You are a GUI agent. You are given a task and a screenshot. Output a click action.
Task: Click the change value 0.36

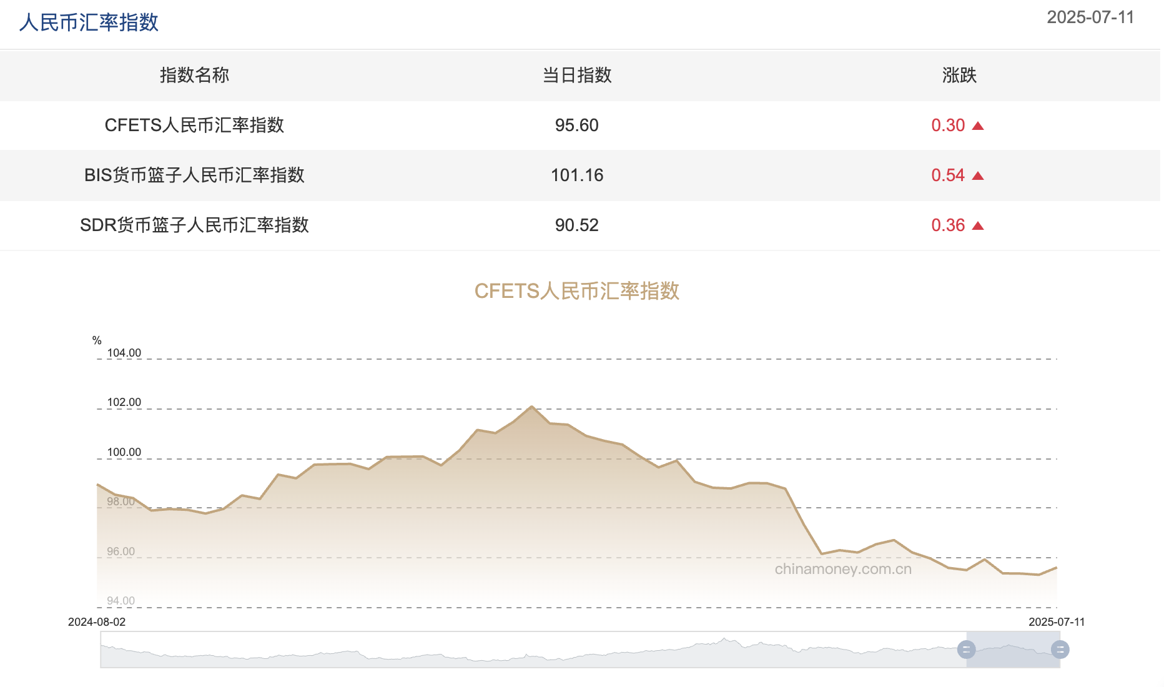[x=948, y=225]
